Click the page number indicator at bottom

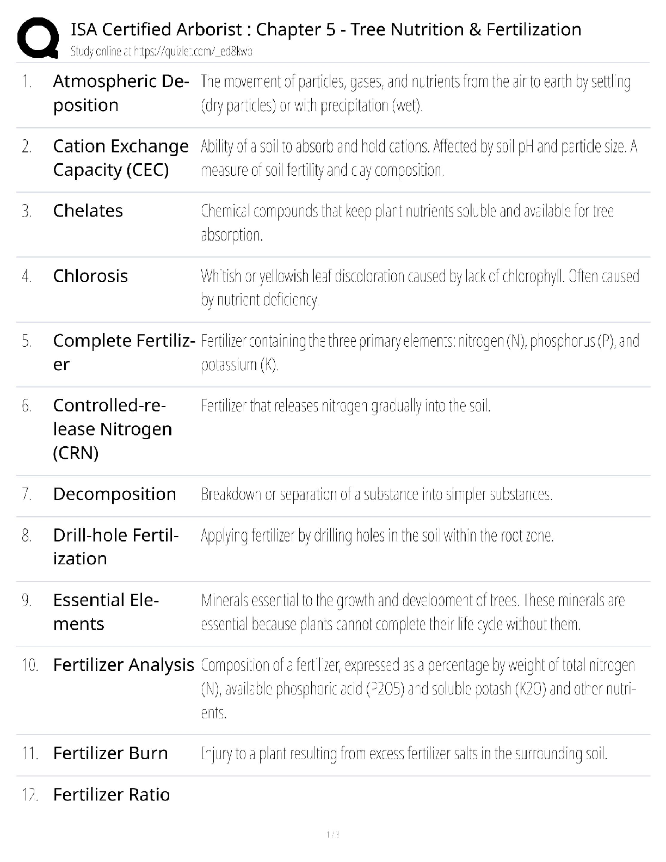[333, 834]
